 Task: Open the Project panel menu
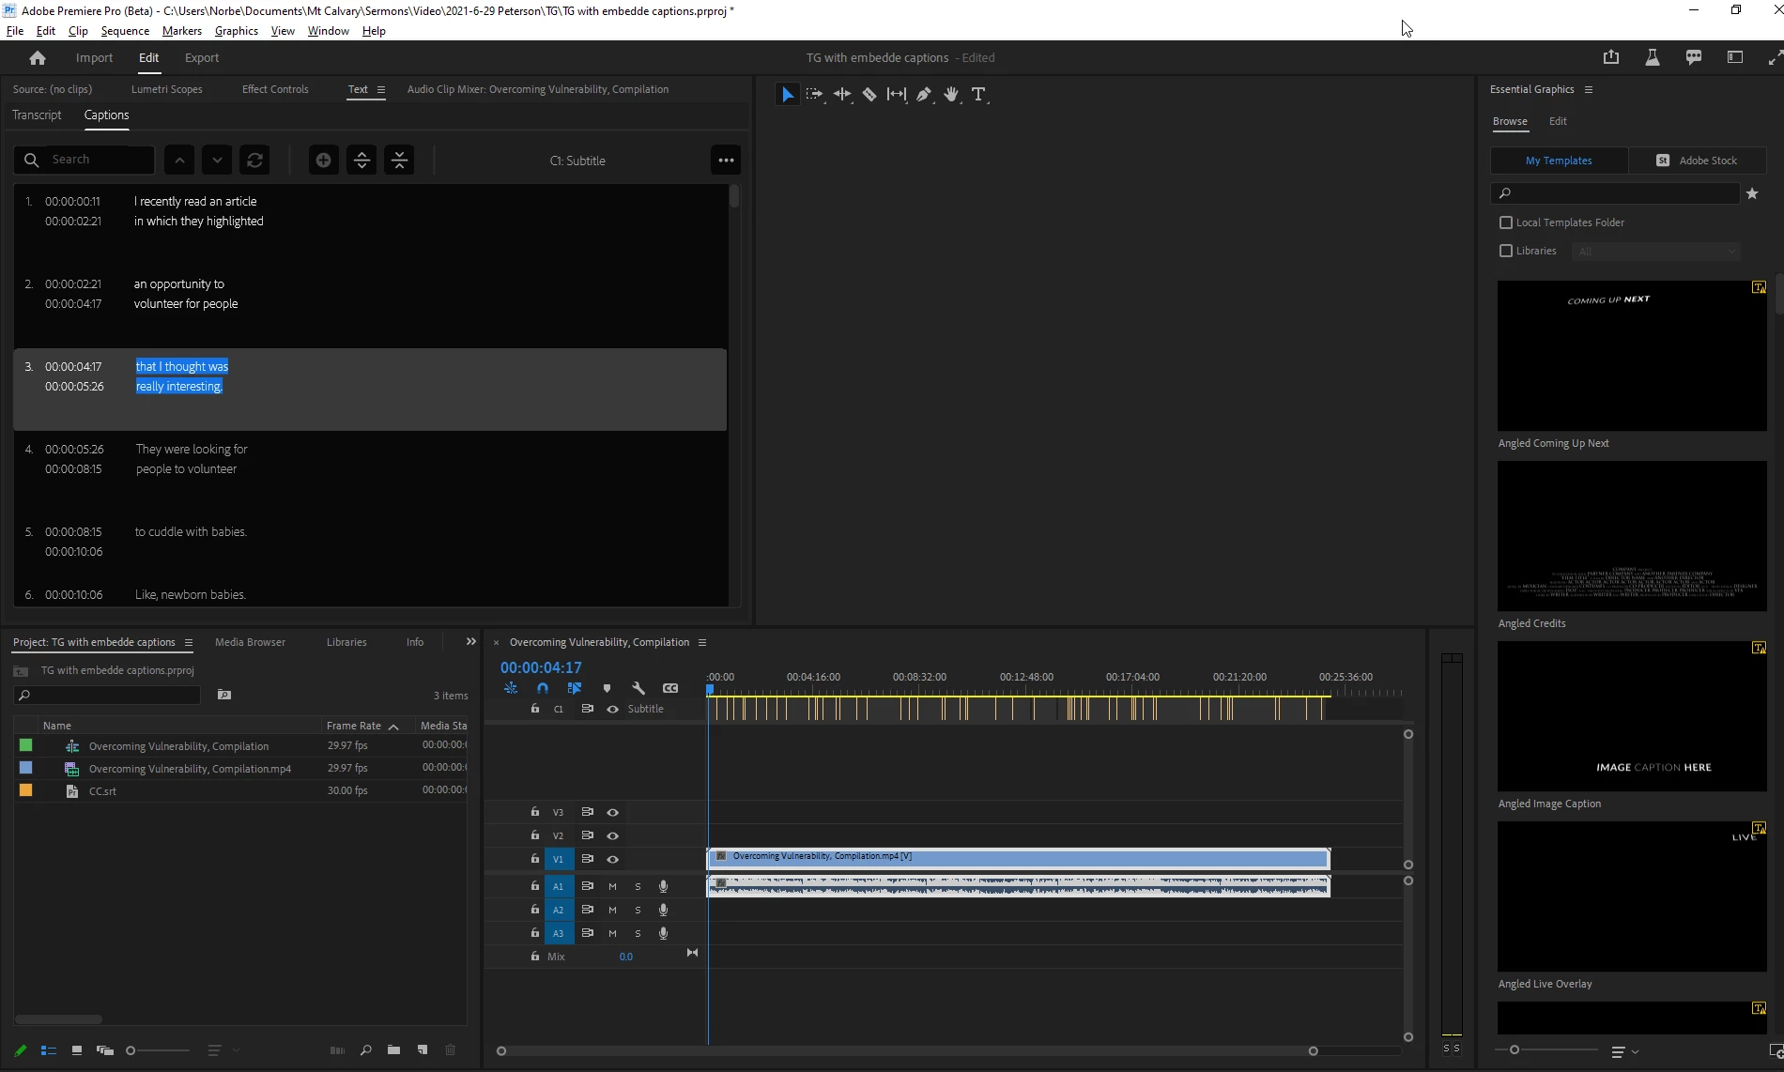tap(188, 643)
